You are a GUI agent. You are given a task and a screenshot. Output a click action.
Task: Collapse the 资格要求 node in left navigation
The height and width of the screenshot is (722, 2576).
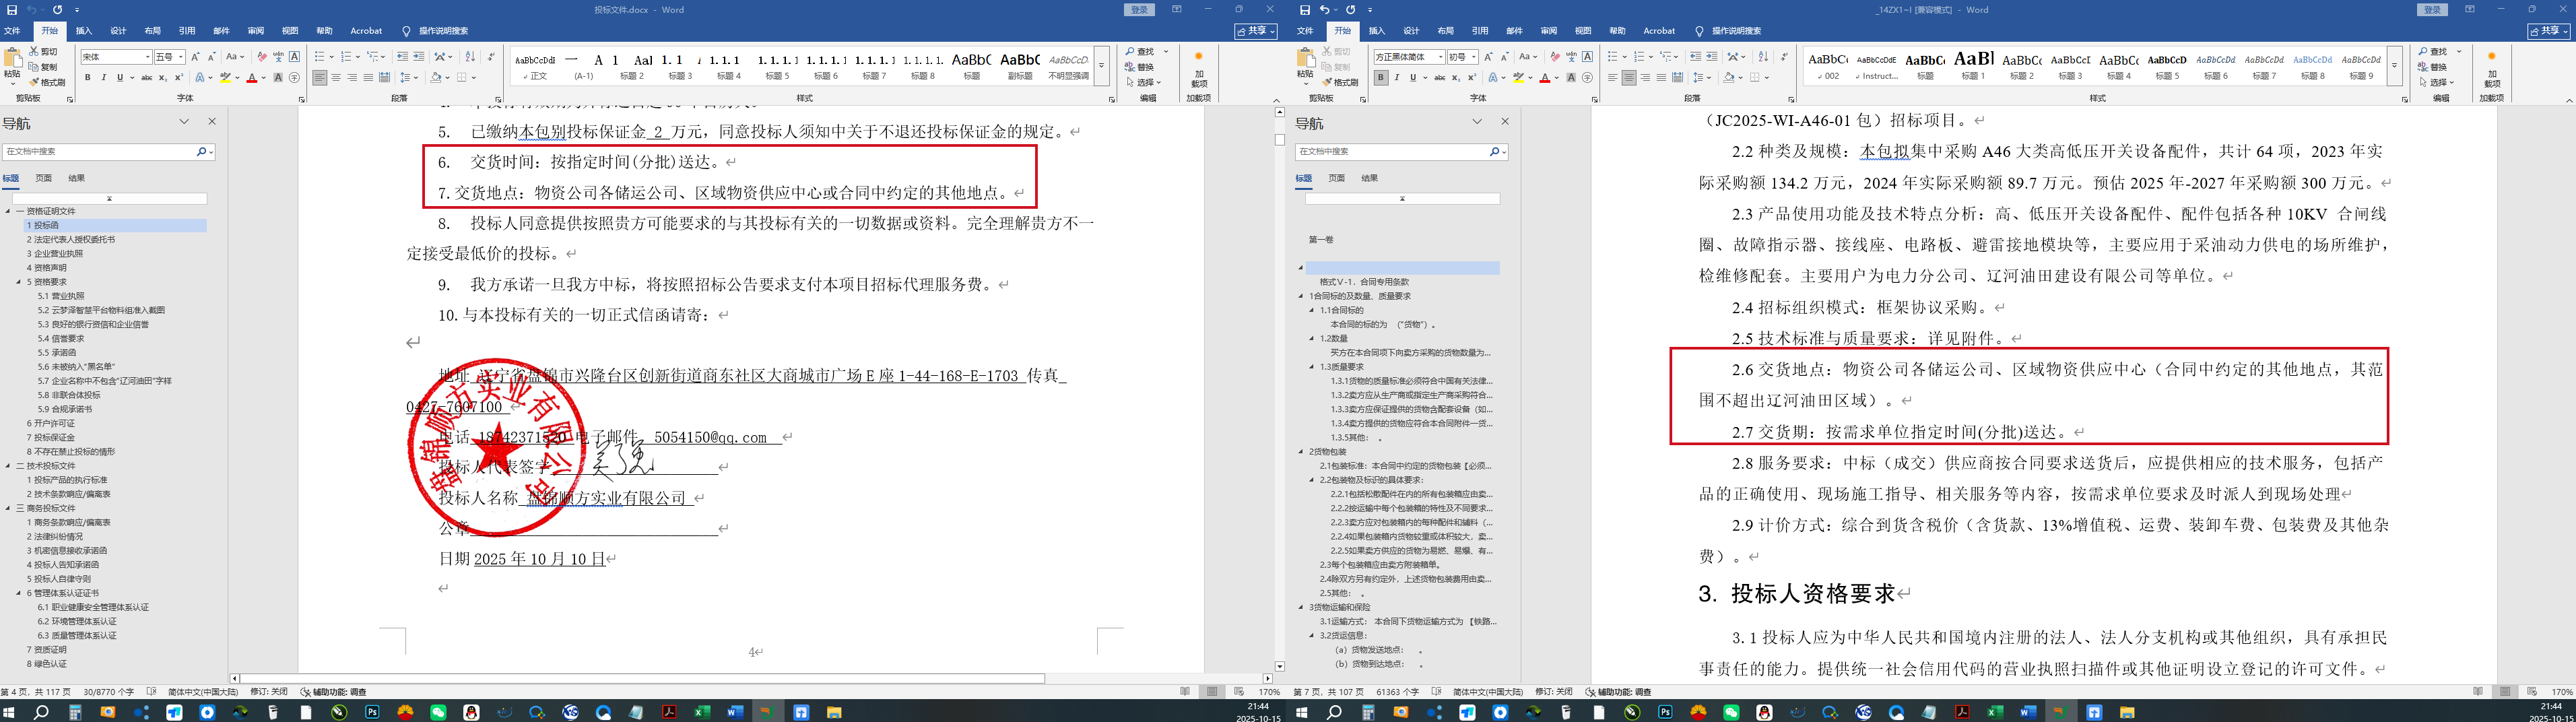coord(19,282)
